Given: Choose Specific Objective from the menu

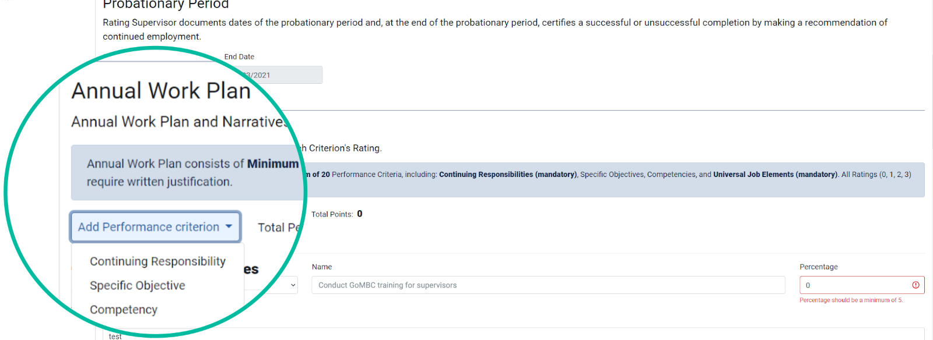Looking at the screenshot, I should point(138,285).
